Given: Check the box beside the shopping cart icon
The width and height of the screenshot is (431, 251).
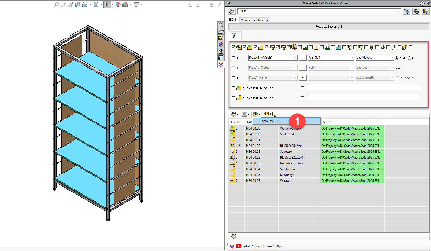Looking at the screenshot, I should (x=377, y=47).
